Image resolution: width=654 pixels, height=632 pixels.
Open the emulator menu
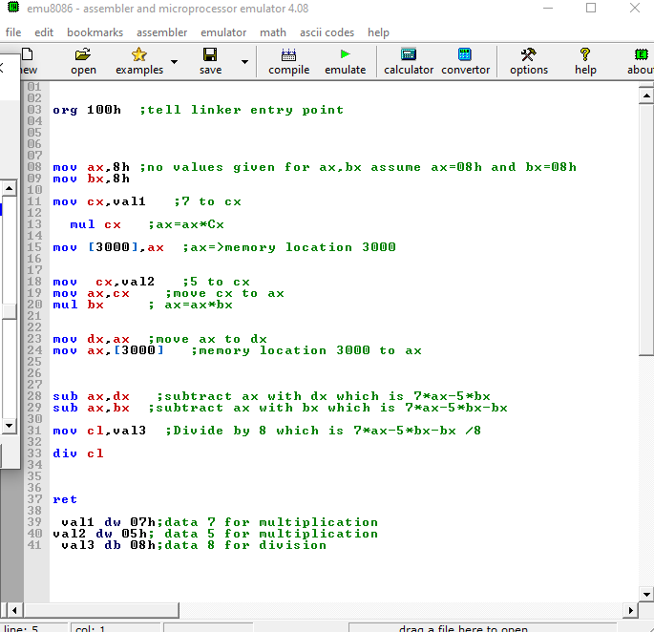click(223, 32)
